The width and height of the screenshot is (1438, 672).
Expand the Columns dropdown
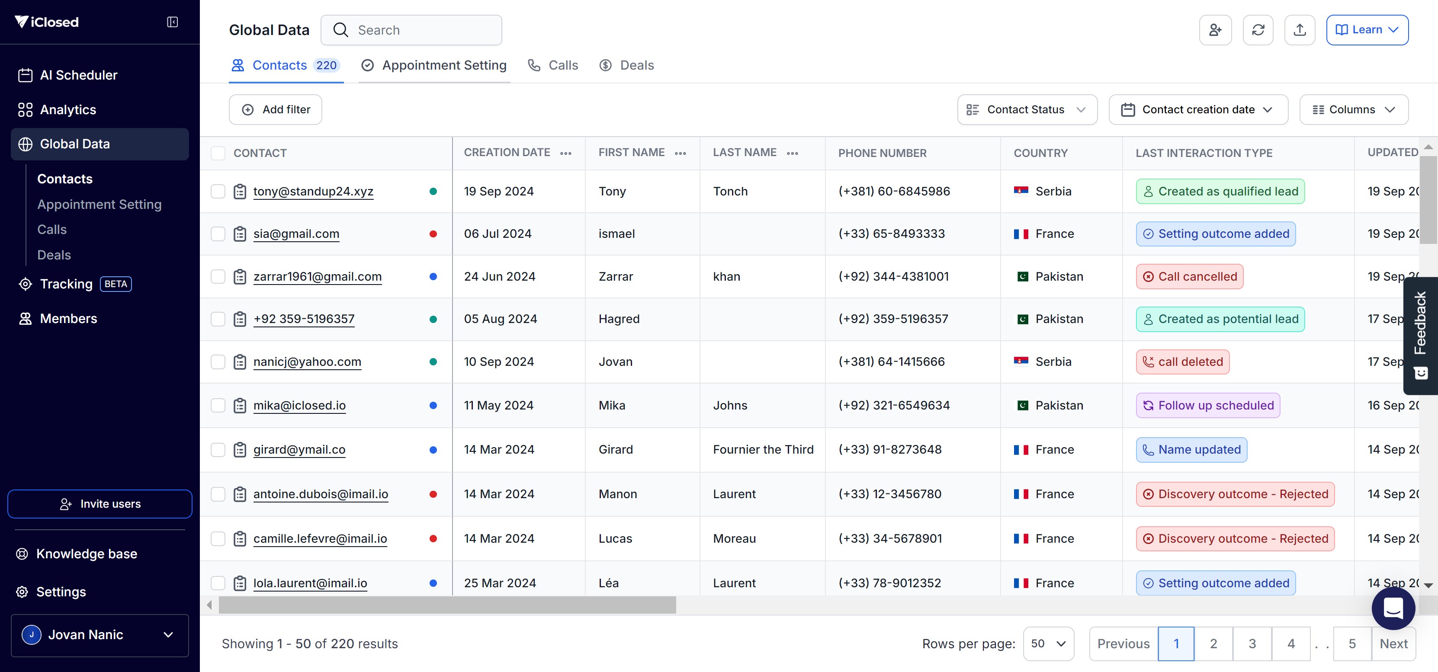tap(1353, 109)
